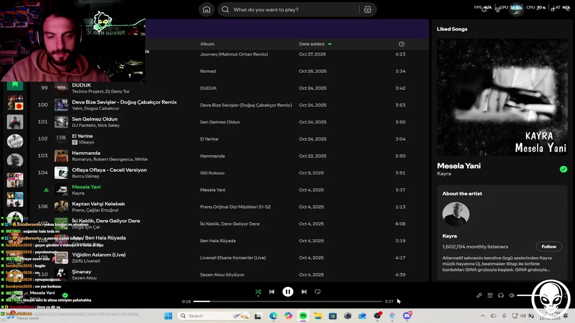The height and width of the screenshot is (323, 575).
Task: Open Microsoft Edge from taskbar
Action: click(x=274, y=316)
